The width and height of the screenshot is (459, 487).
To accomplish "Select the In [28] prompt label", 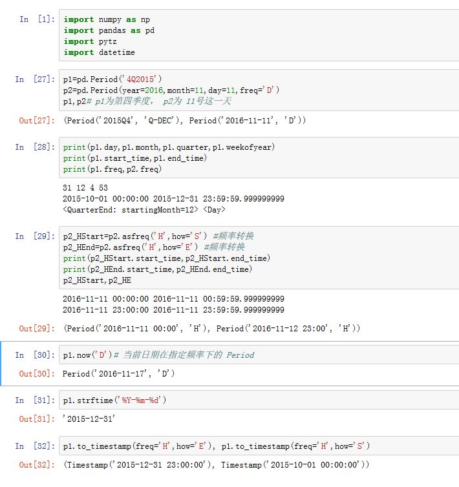I will (35, 147).
